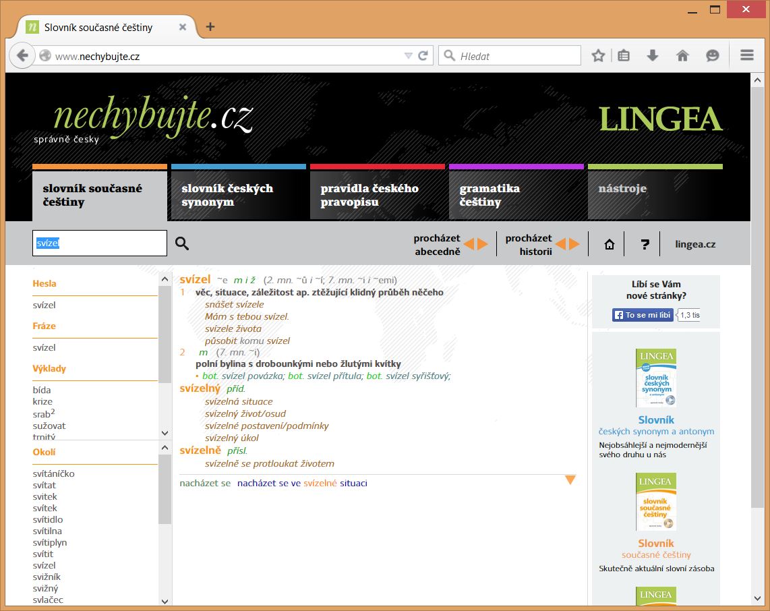Open the nástroje tab

655,194
